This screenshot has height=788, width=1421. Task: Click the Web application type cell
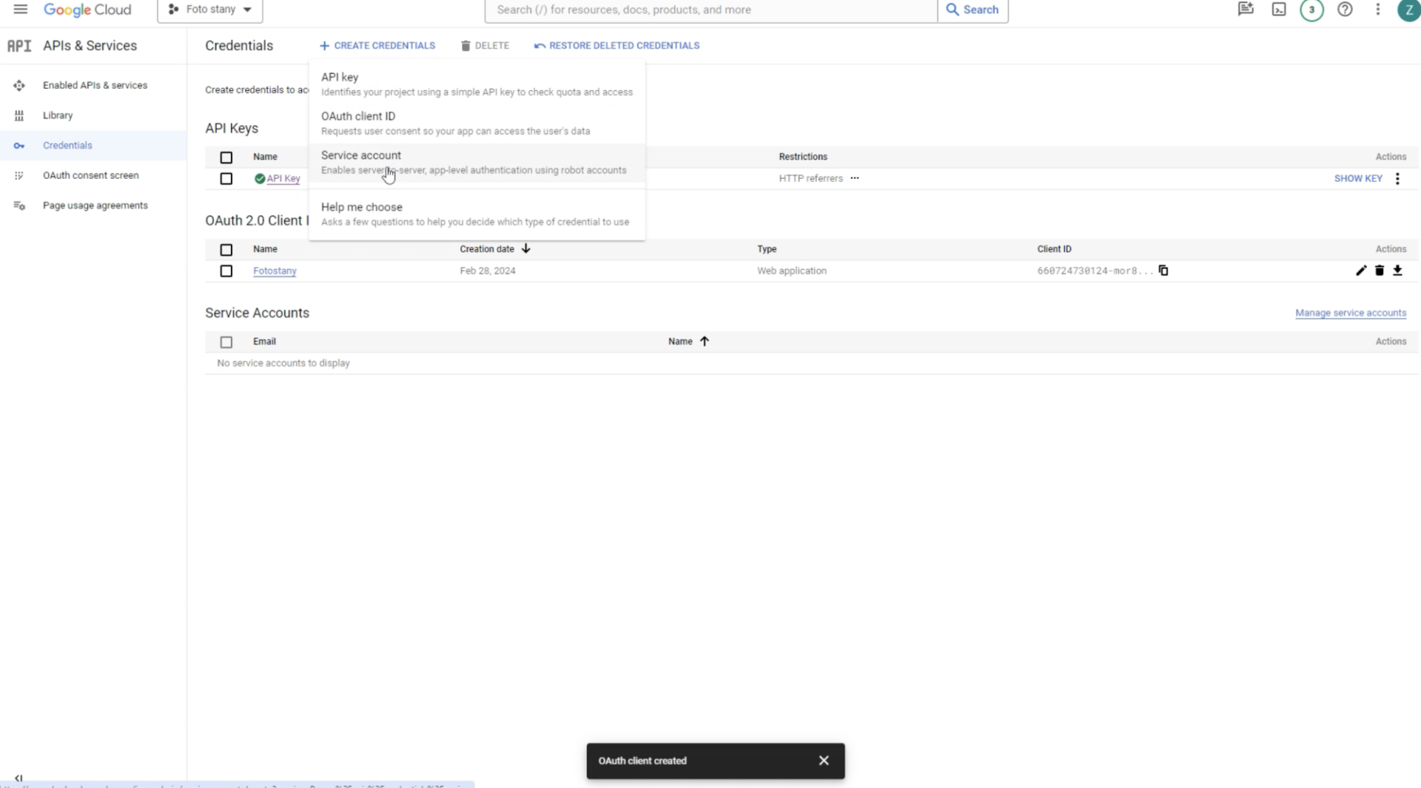(792, 271)
